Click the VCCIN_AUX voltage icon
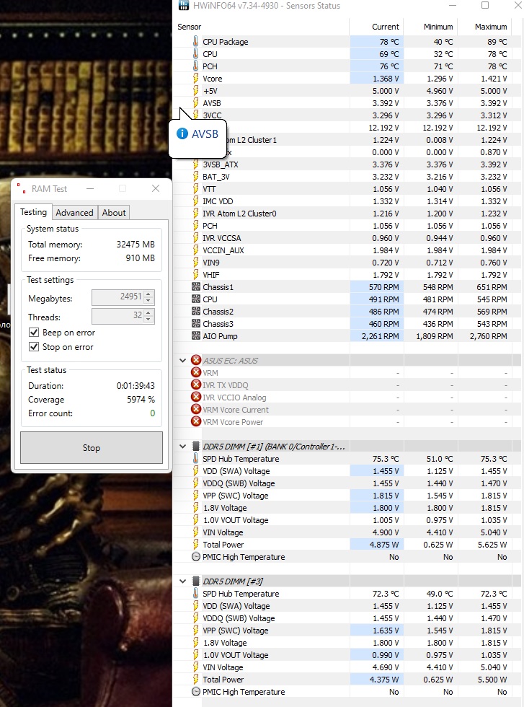Image resolution: width=524 pixels, height=707 pixels. (195, 250)
